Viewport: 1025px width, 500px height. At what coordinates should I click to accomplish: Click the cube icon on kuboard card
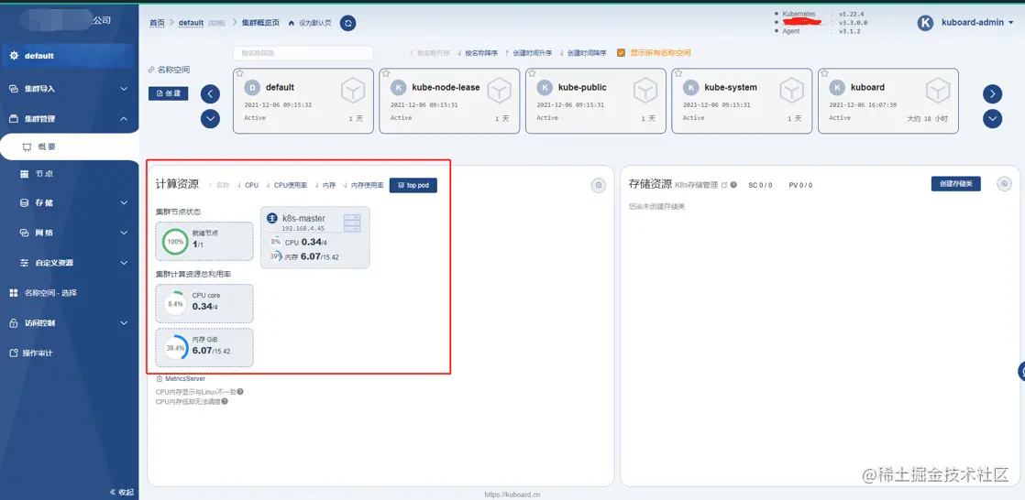[x=939, y=91]
